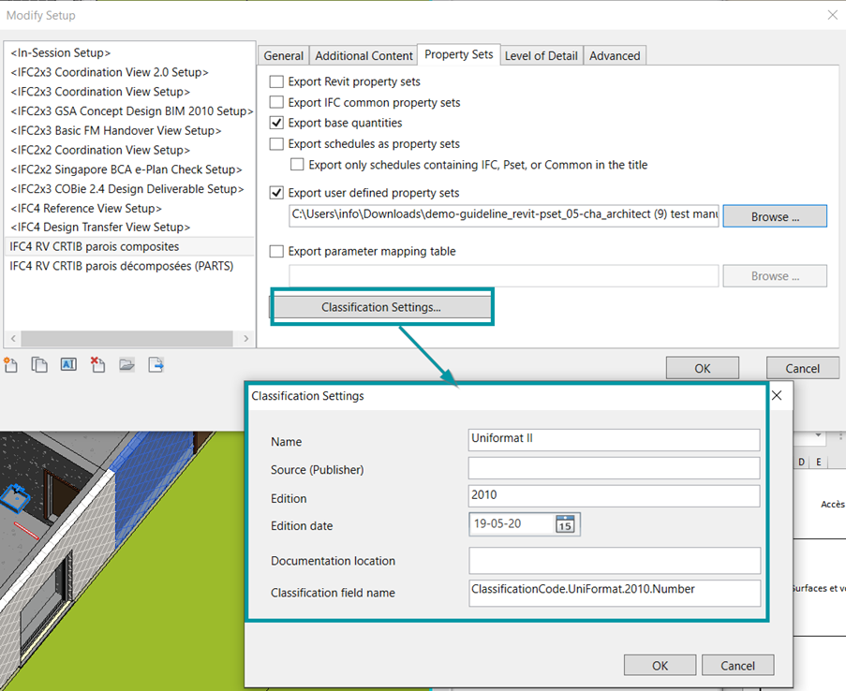Click the duplicate setup icon
Image resolution: width=846 pixels, height=691 pixels.
pos(39,365)
